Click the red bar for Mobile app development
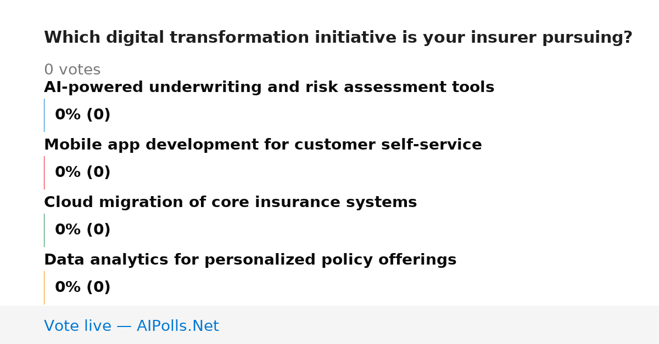This screenshot has height=344, width=659. tap(44, 173)
